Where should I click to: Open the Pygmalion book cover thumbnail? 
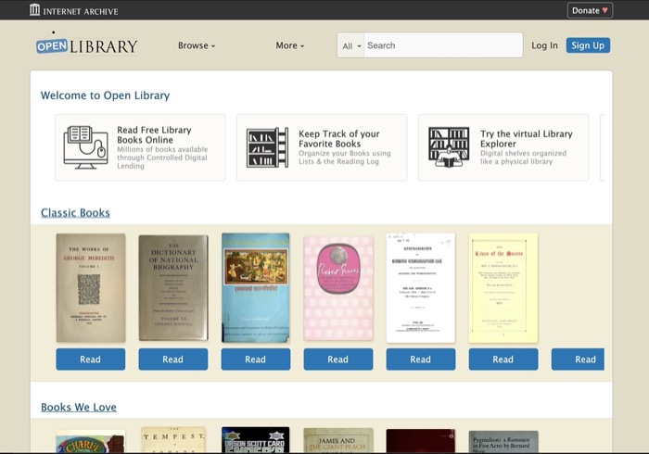(503, 442)
